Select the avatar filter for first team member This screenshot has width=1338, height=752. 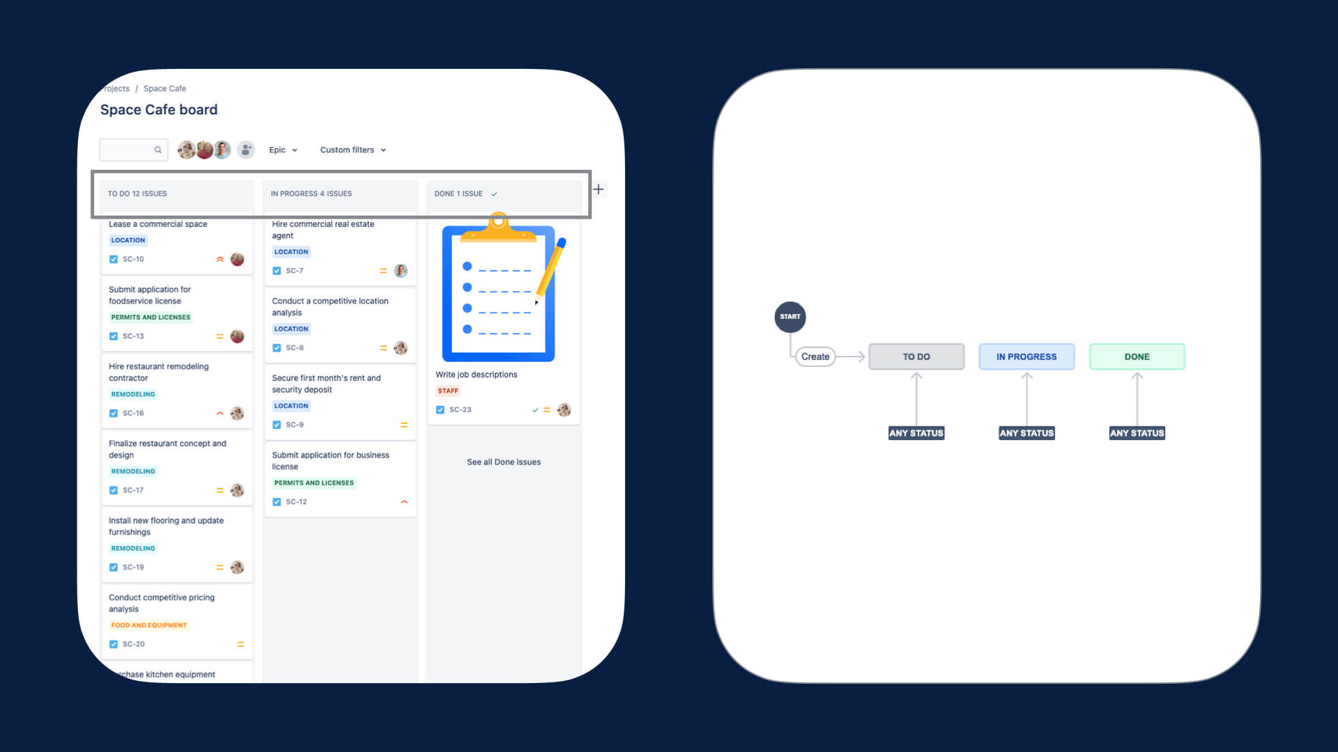[x=187, y=150]
